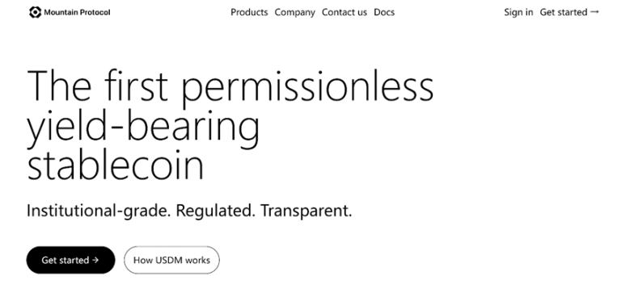The width and height of the screenshot is (630, 301).
Task: Click the word Transparent in tagline
Action: pos(307,211)
